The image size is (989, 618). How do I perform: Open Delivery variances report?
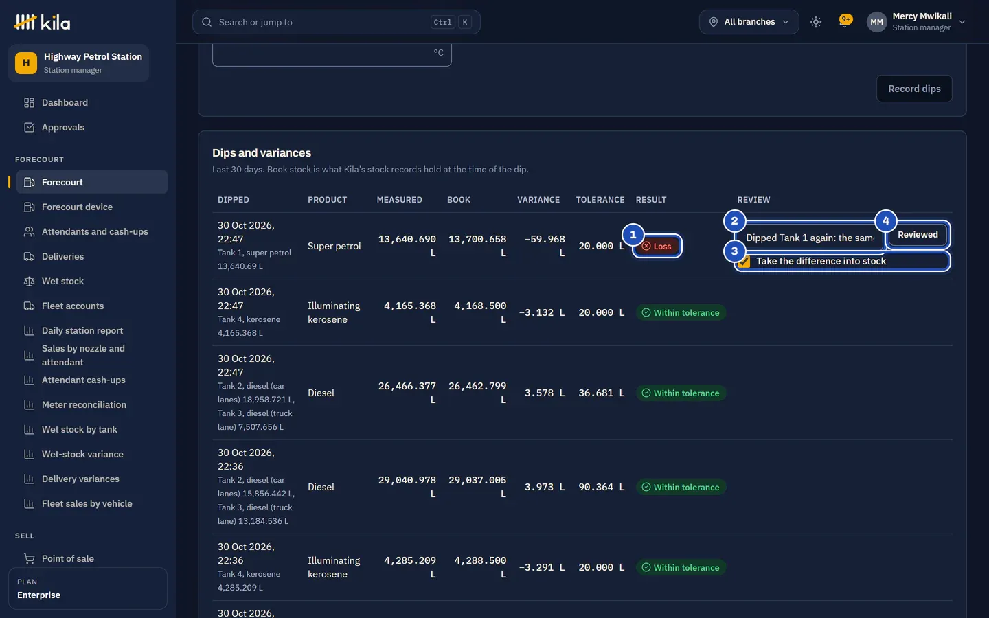click(92, 479)
